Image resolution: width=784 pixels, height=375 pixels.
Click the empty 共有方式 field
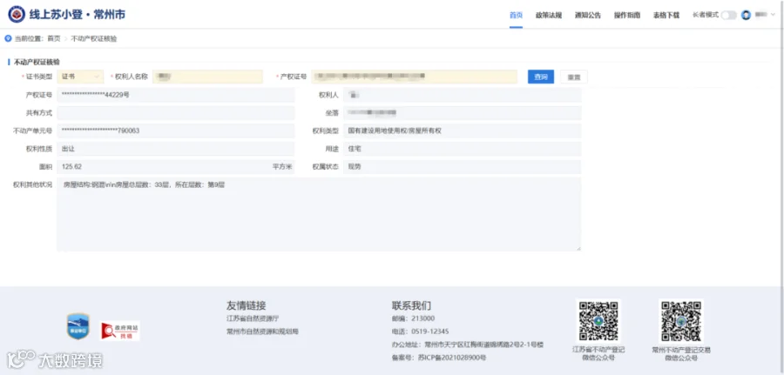pos(175,113)
